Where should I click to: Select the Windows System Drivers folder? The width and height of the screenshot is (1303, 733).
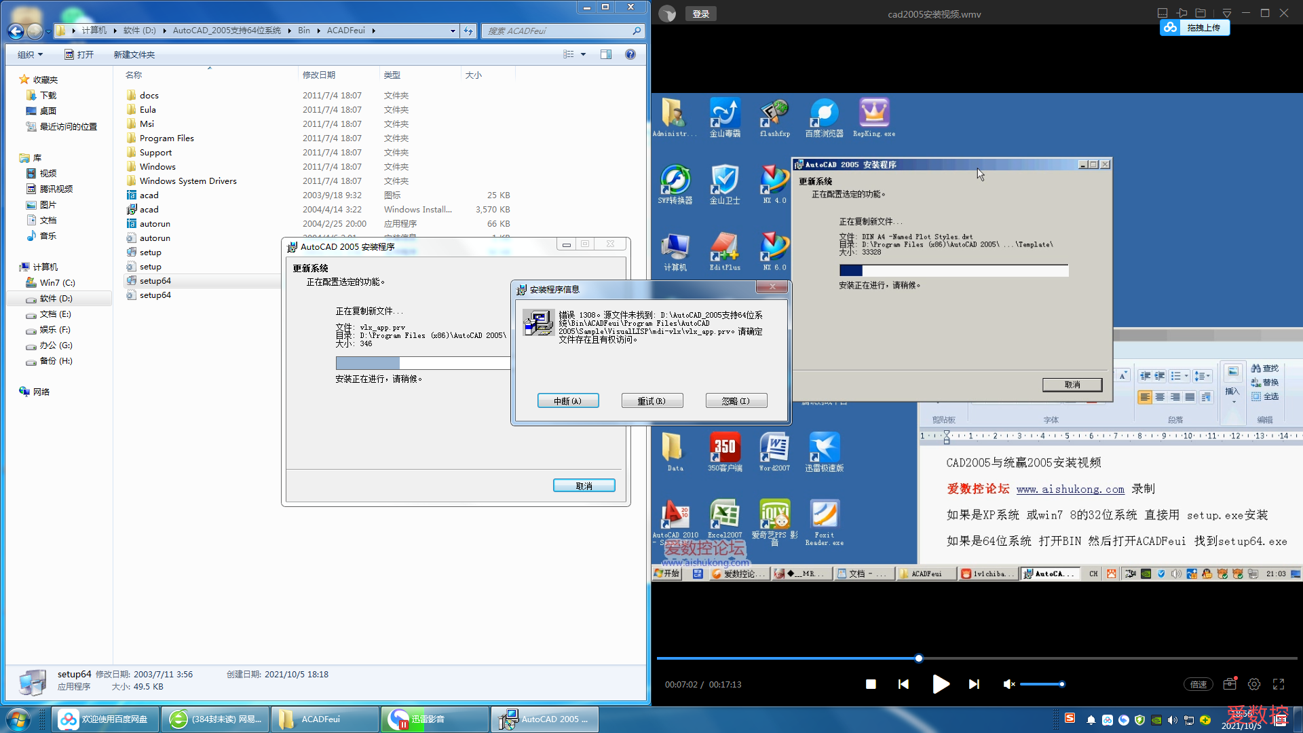click(x=188, y=181)
